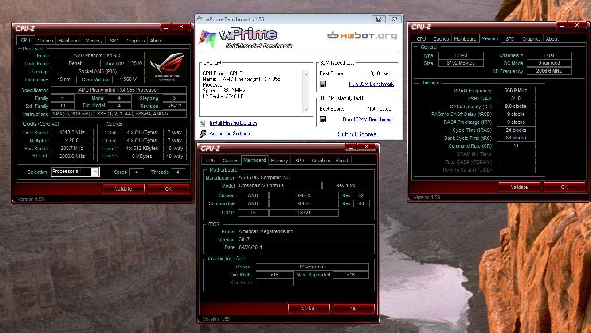Click the key icon beside Advanced Settings
The width and height of the screenshot is (591, 333).
pos(203,134)
